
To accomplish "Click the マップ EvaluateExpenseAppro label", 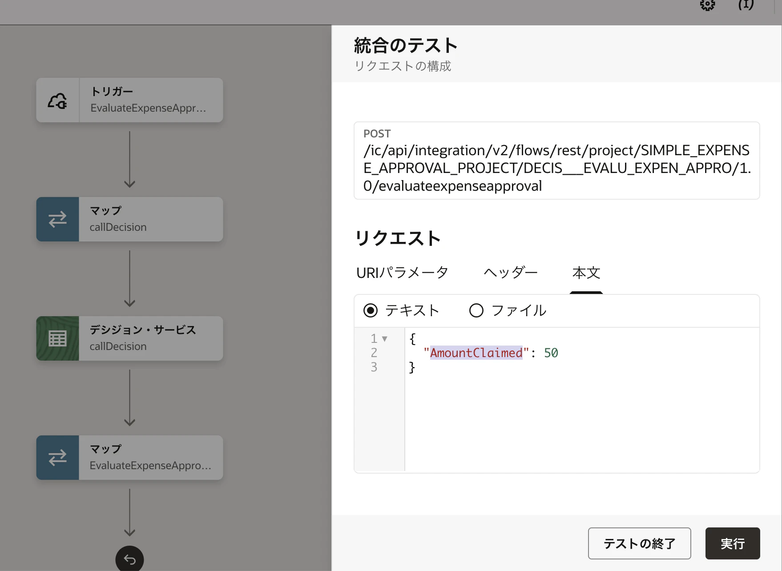I will (150, 457).
